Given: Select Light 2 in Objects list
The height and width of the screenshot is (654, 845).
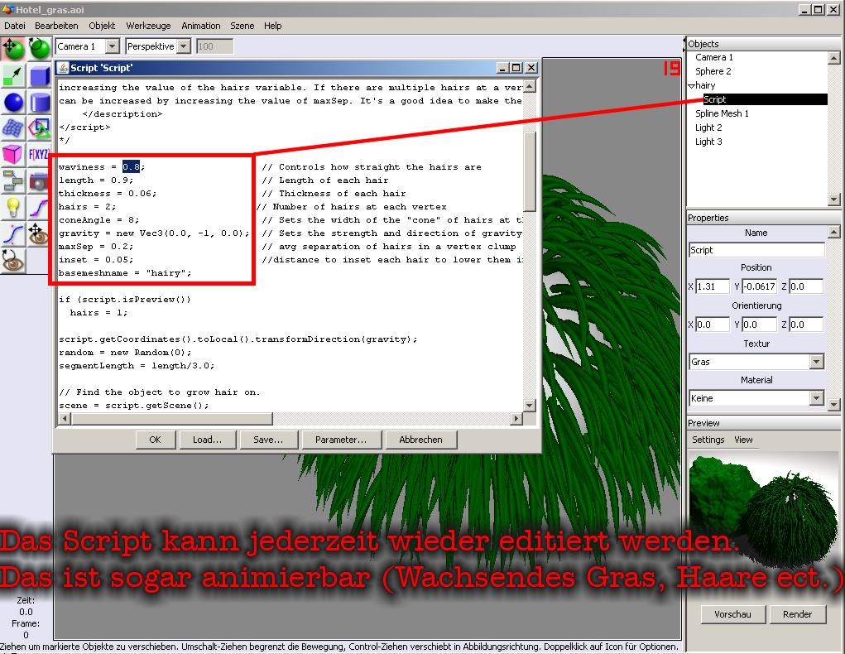Looking at the screenshot, I should click(708, 127).
